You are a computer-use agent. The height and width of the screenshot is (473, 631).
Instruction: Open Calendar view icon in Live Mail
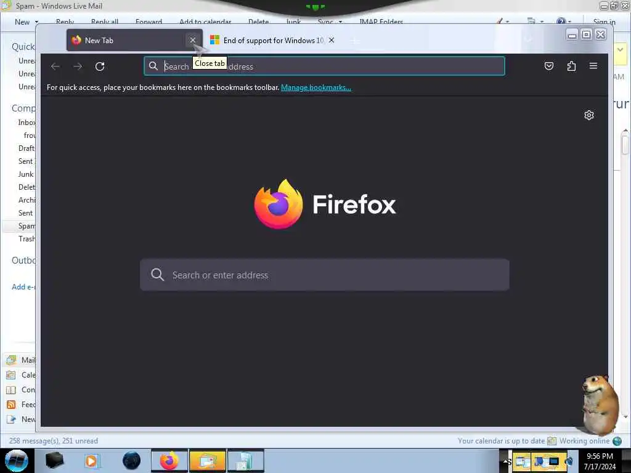pos(11,375)
